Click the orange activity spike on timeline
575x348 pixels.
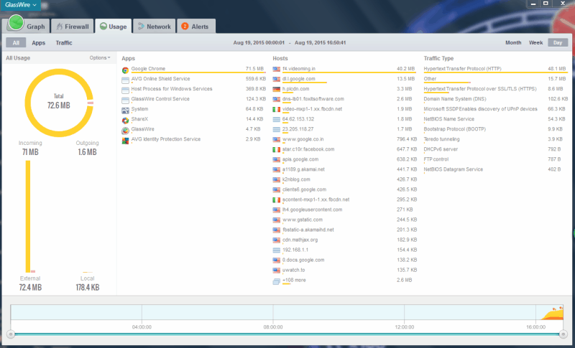click(553, 314)
